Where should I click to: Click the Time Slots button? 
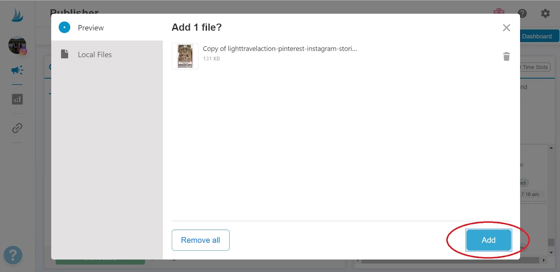click(534, 67)
